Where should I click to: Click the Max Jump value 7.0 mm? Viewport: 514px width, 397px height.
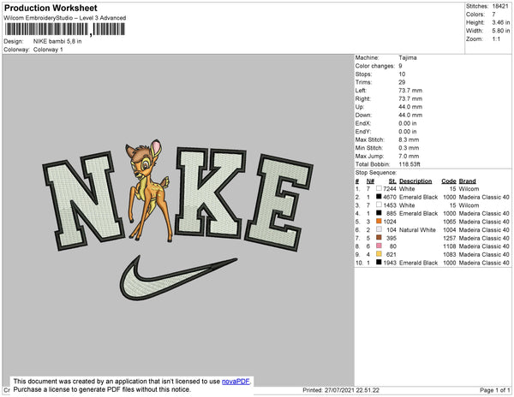[409, 156]
